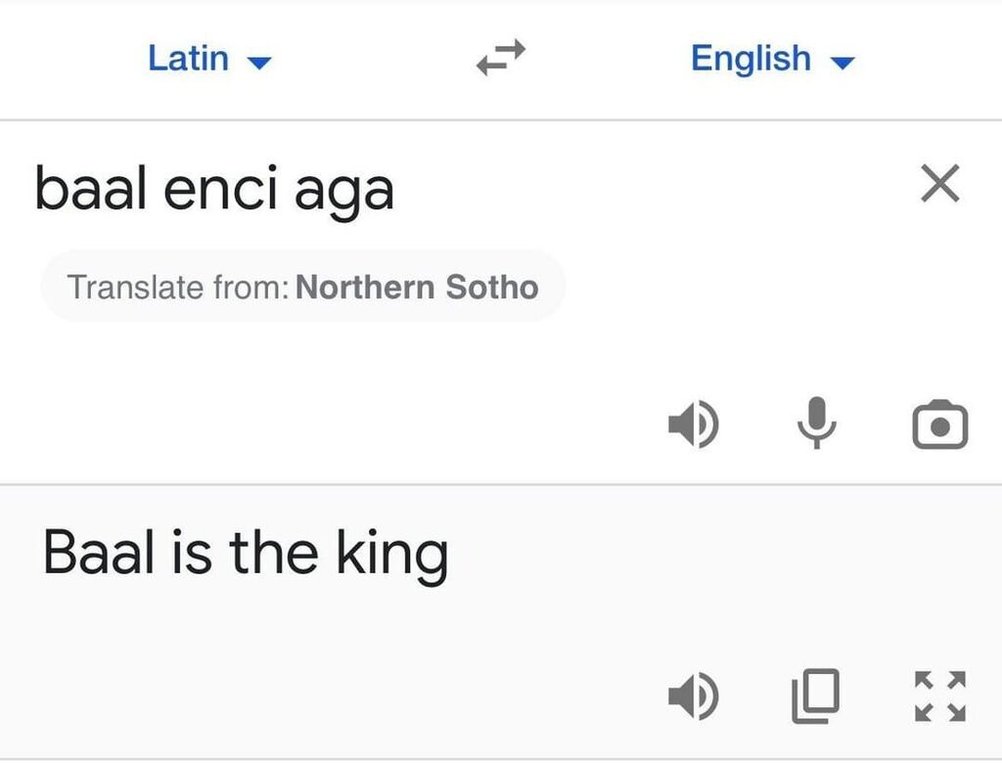Expand the arrow beside Latin
This screenshot has height=763, width=1002.
[x=259, y=63]
